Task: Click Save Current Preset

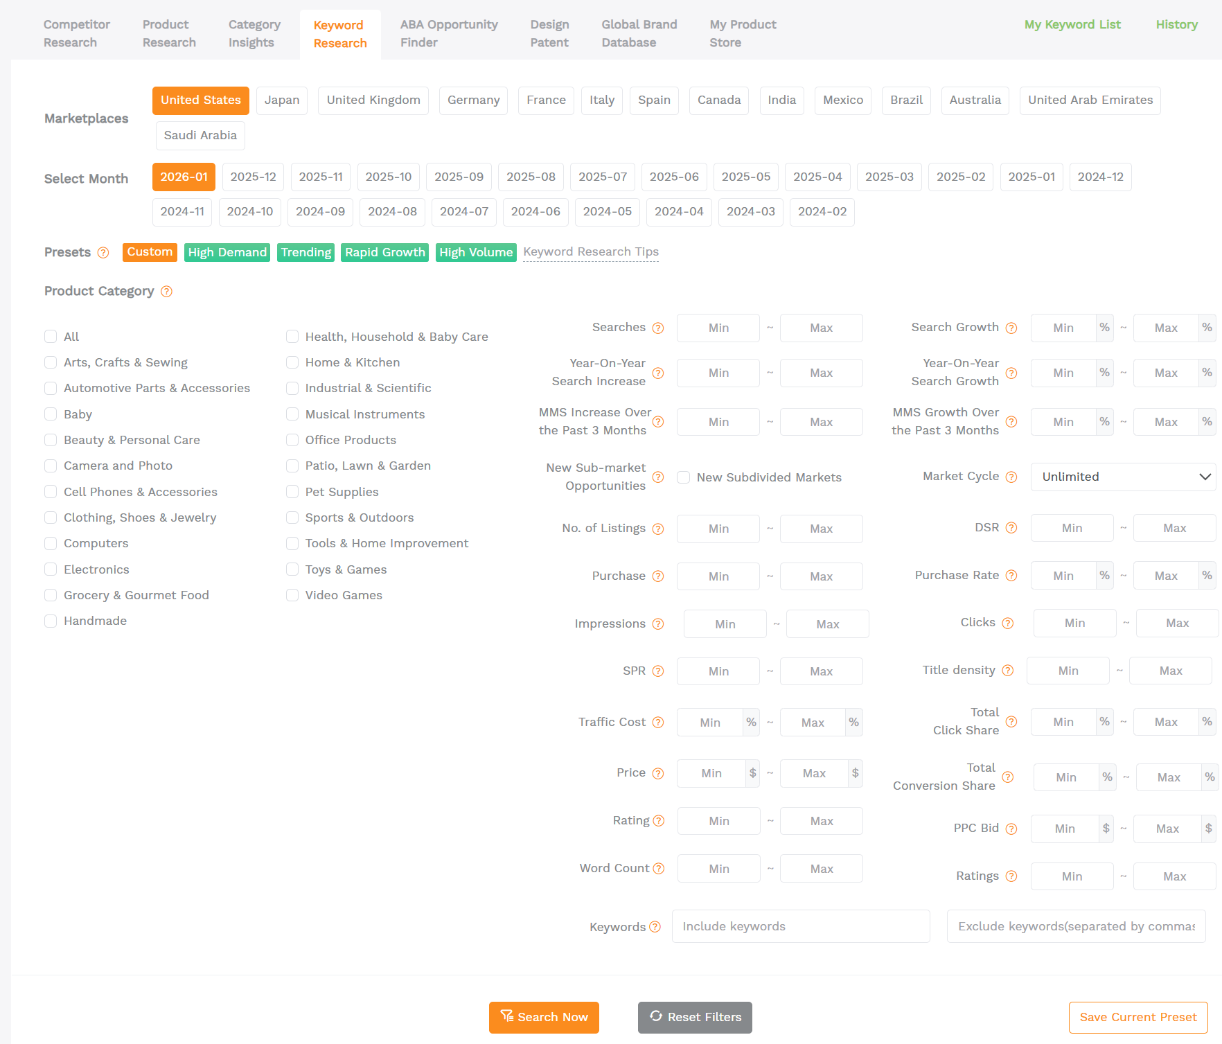Action: pyautogui.click(x=1137, y=1017)
